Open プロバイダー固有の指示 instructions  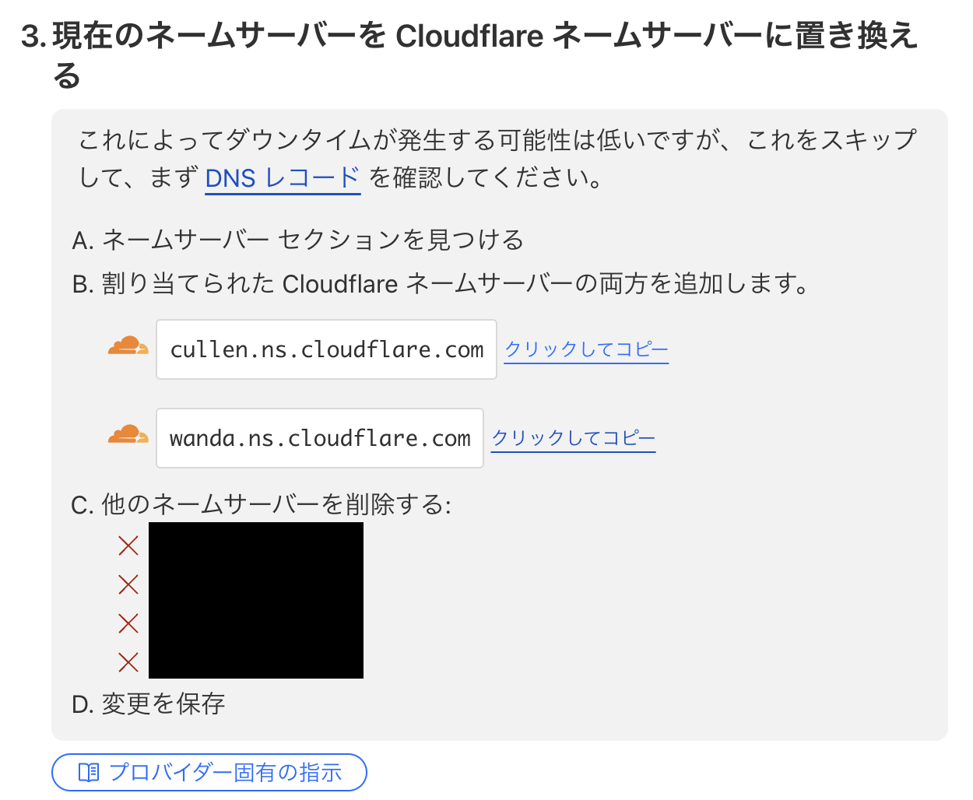pyautogui.click(x=209, y=772)
